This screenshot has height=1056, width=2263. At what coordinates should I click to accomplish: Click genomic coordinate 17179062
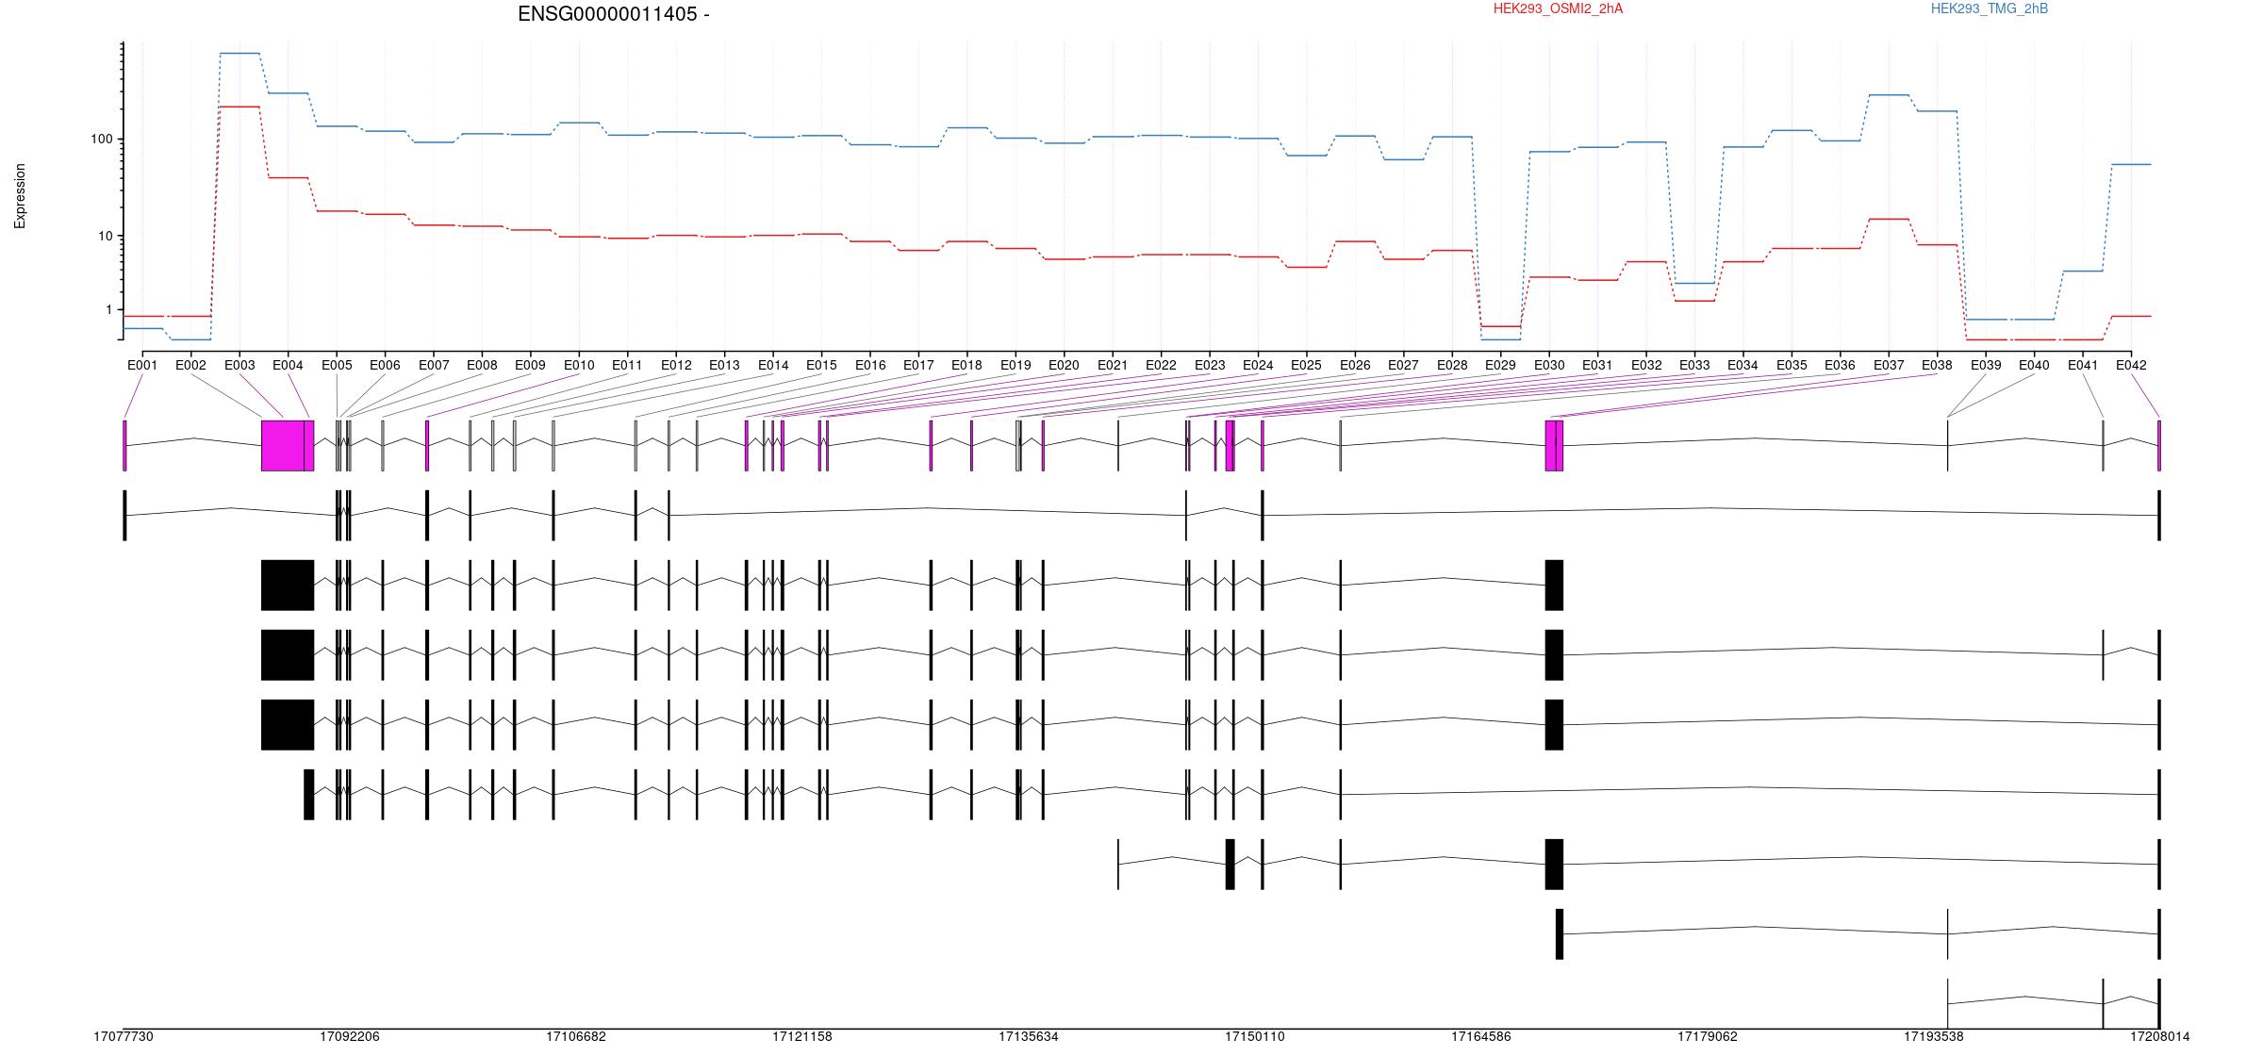tap(1708, 1037)
